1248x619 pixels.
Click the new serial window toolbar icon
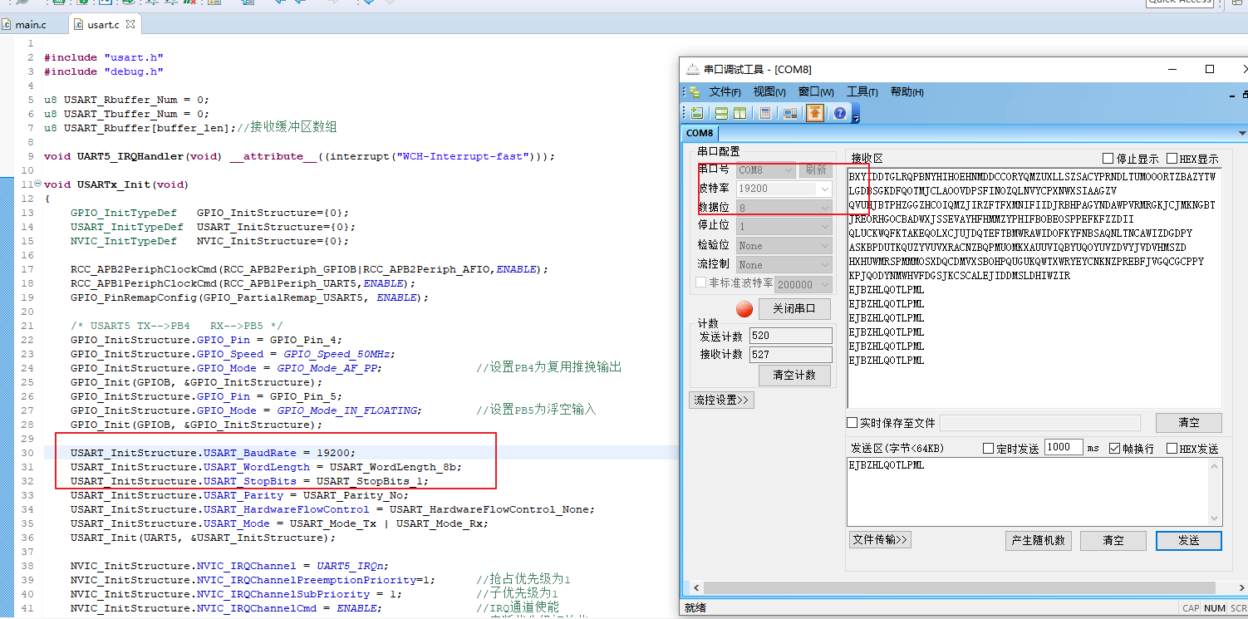tap(697, 113)
